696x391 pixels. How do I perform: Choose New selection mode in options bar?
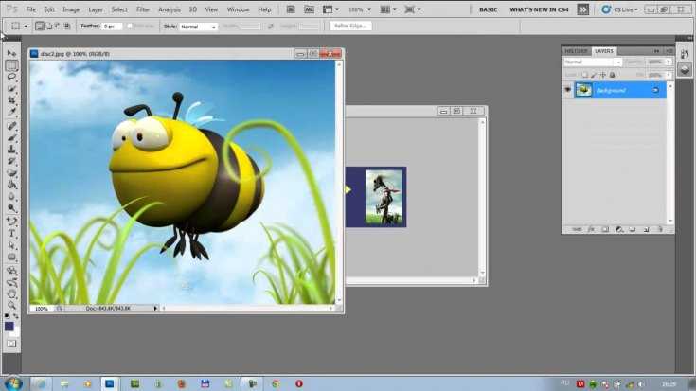pos(40,27)
